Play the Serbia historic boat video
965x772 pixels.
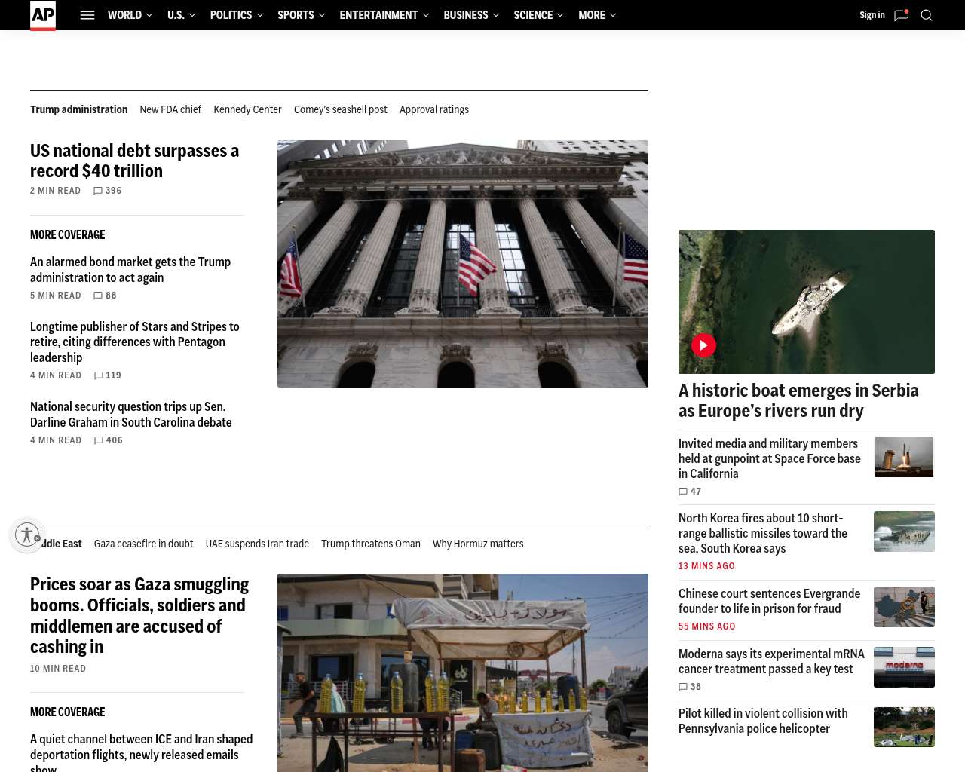pos(703,345)
